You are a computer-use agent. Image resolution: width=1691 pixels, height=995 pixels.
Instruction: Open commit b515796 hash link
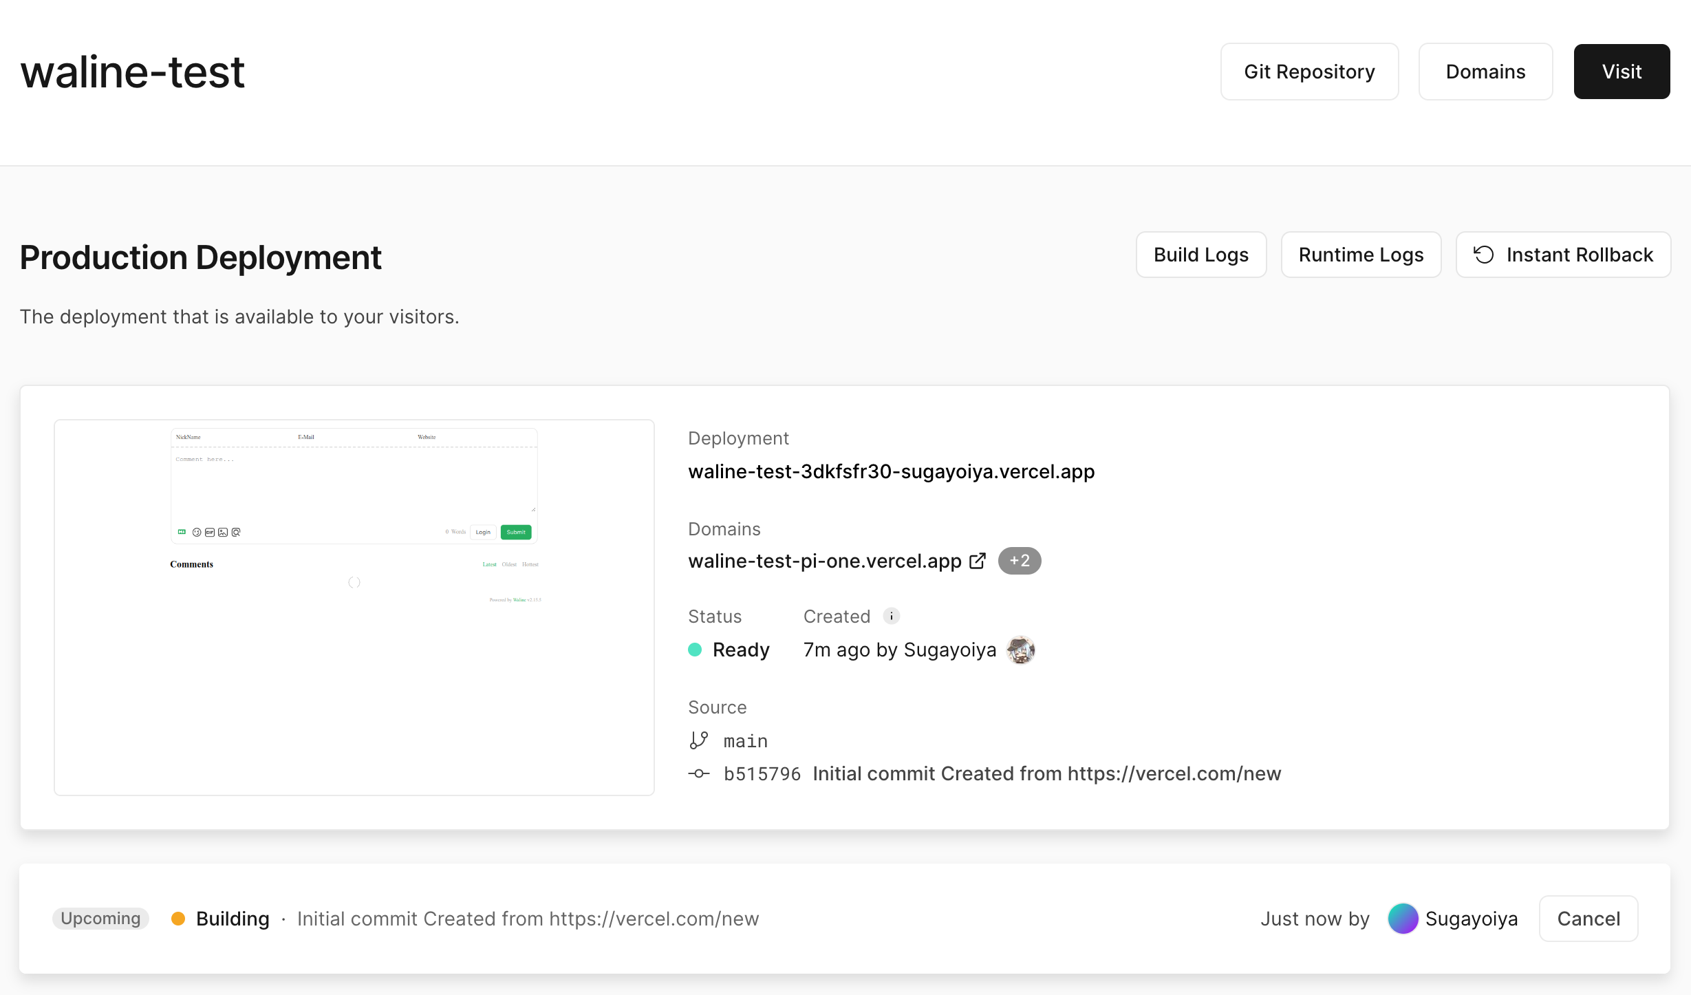coord(762,773)
